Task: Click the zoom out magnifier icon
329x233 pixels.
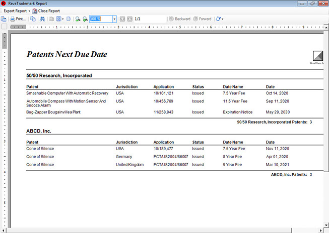Action: (x=78, y=19)
